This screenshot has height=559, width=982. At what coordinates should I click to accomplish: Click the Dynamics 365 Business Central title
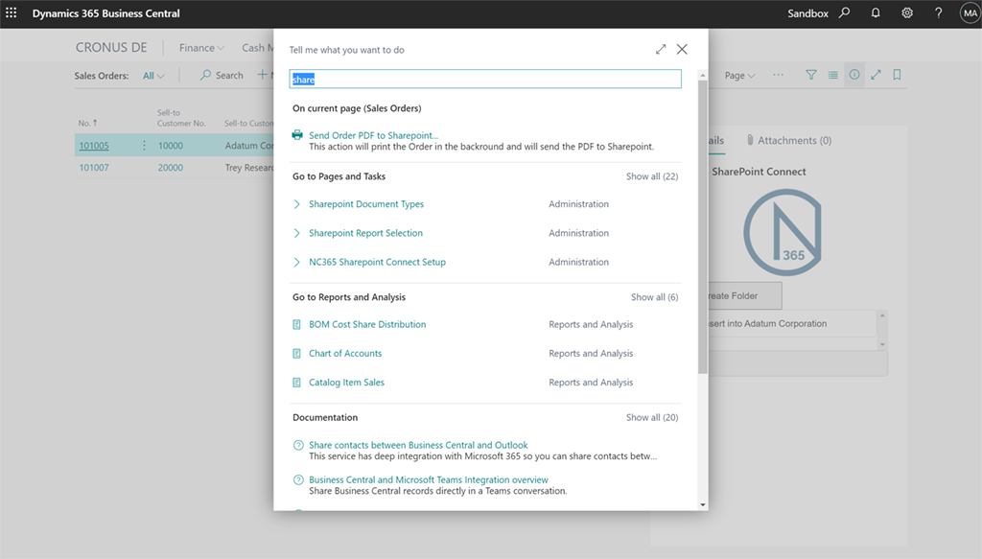pos(105,13)
